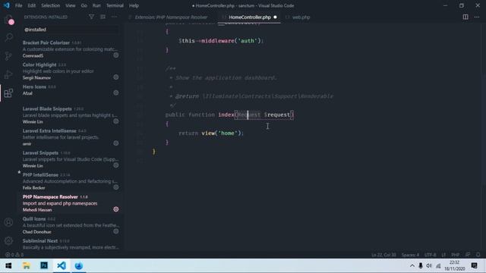Manage Laravel Extra Intellisense gear icon
The width and height of the screenshot is (486, 273).
116,143
